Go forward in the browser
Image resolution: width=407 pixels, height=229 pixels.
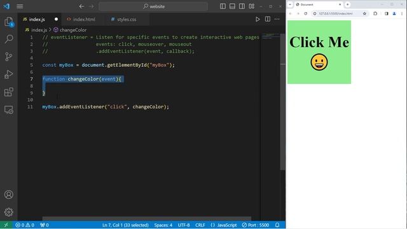point(298,13)
